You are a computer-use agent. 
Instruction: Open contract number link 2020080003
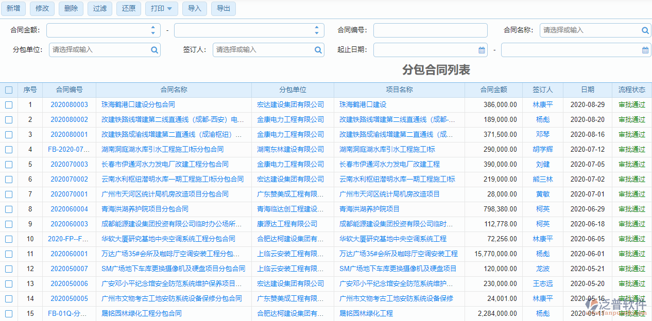tap(70, 104)
